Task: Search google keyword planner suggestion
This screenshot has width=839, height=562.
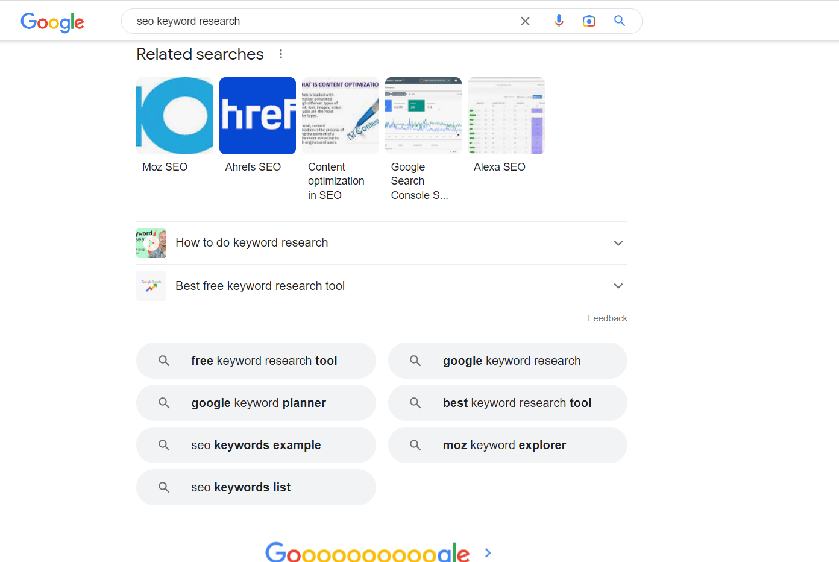Action: pos(256,403)
